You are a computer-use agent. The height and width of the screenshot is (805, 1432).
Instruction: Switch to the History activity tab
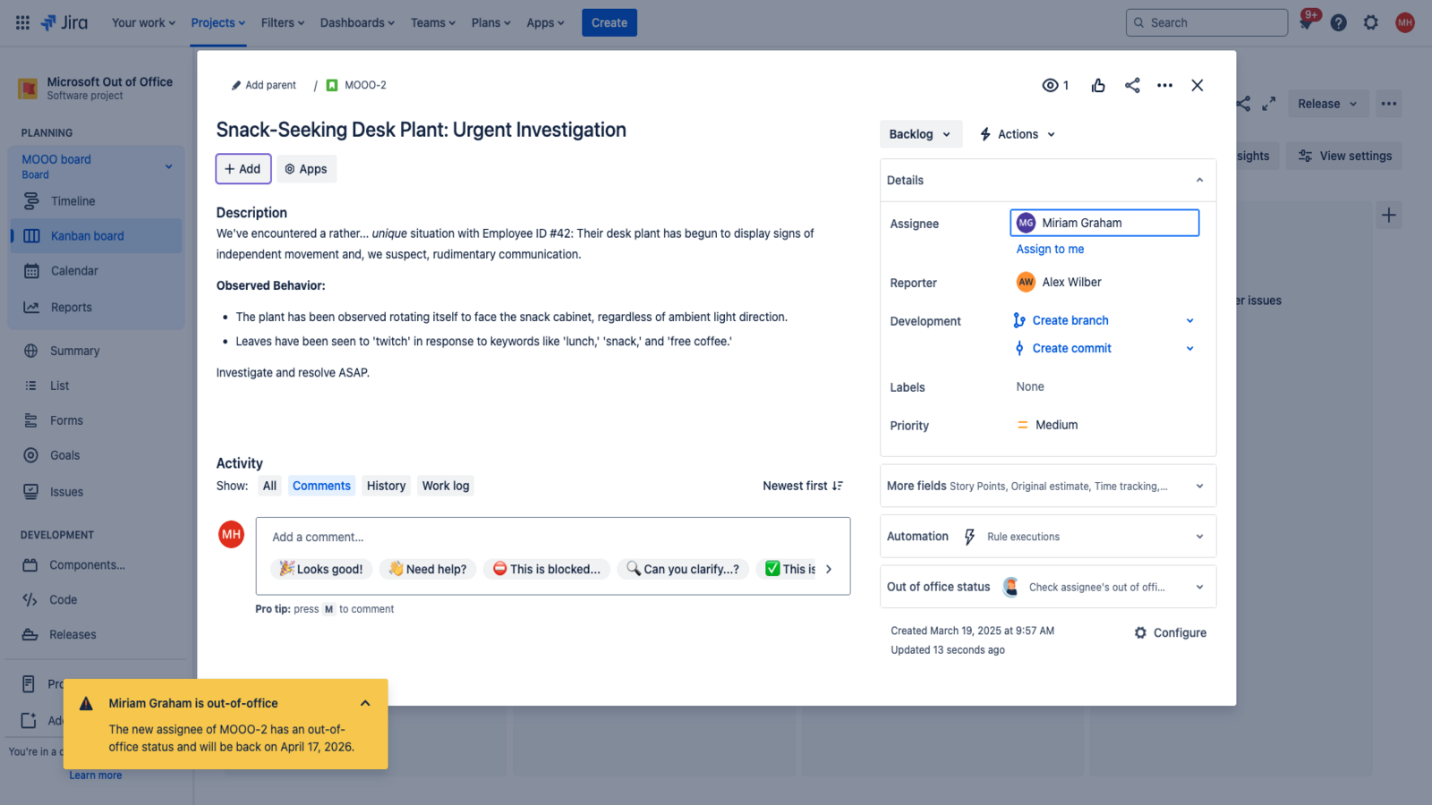[386, 486]
